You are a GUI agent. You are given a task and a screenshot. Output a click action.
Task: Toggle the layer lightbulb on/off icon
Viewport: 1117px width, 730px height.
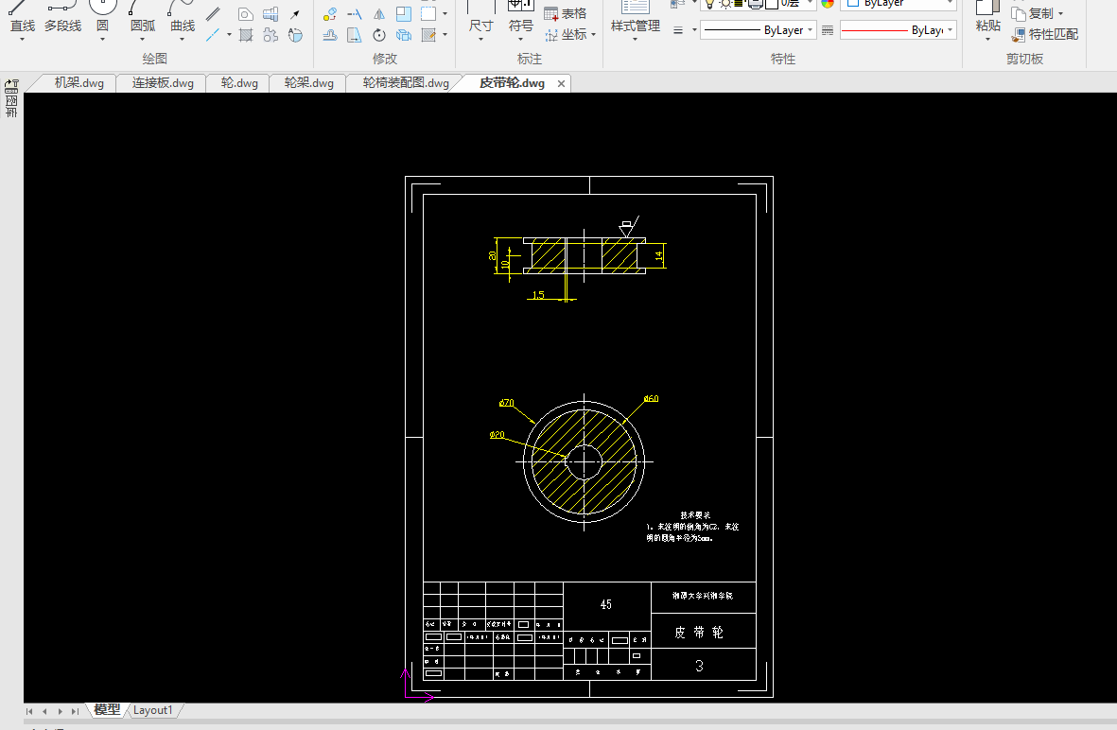click(708, 4)
